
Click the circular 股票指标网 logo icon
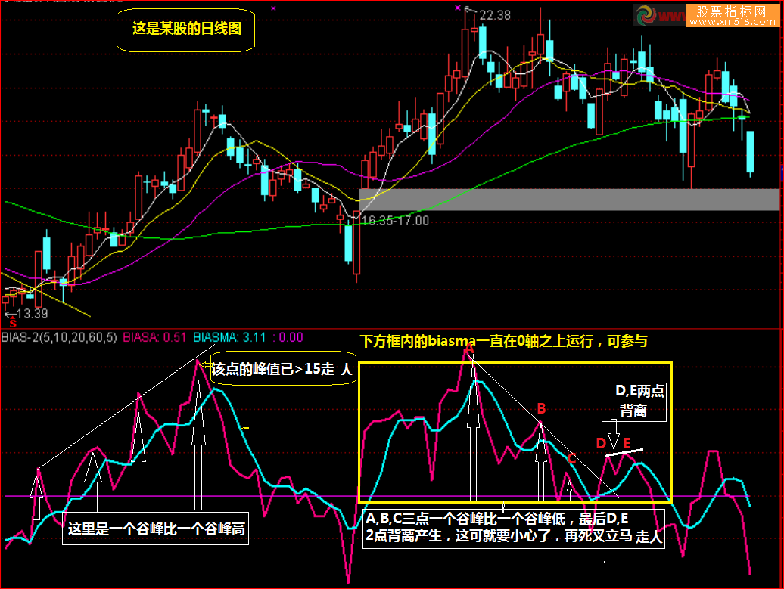647,16
